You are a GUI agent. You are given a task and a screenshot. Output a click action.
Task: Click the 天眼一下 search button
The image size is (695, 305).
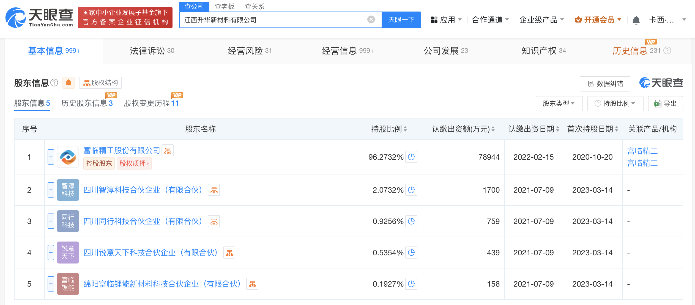coord(401,20)
